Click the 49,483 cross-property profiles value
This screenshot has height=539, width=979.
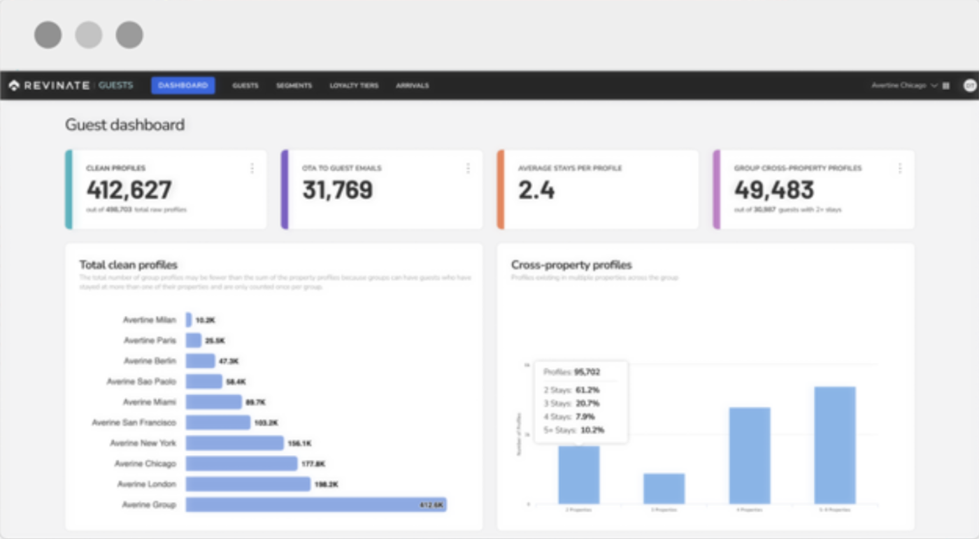774,189
